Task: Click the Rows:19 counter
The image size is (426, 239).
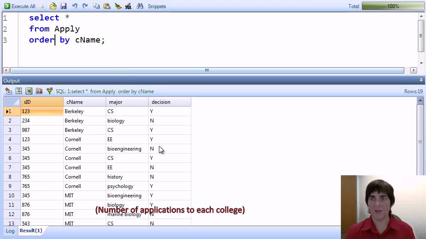Action: (413, 91)
